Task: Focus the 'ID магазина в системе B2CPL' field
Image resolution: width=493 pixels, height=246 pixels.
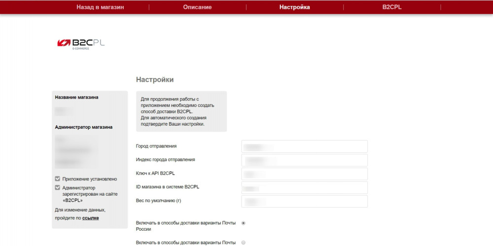Action: coord(304,188)
